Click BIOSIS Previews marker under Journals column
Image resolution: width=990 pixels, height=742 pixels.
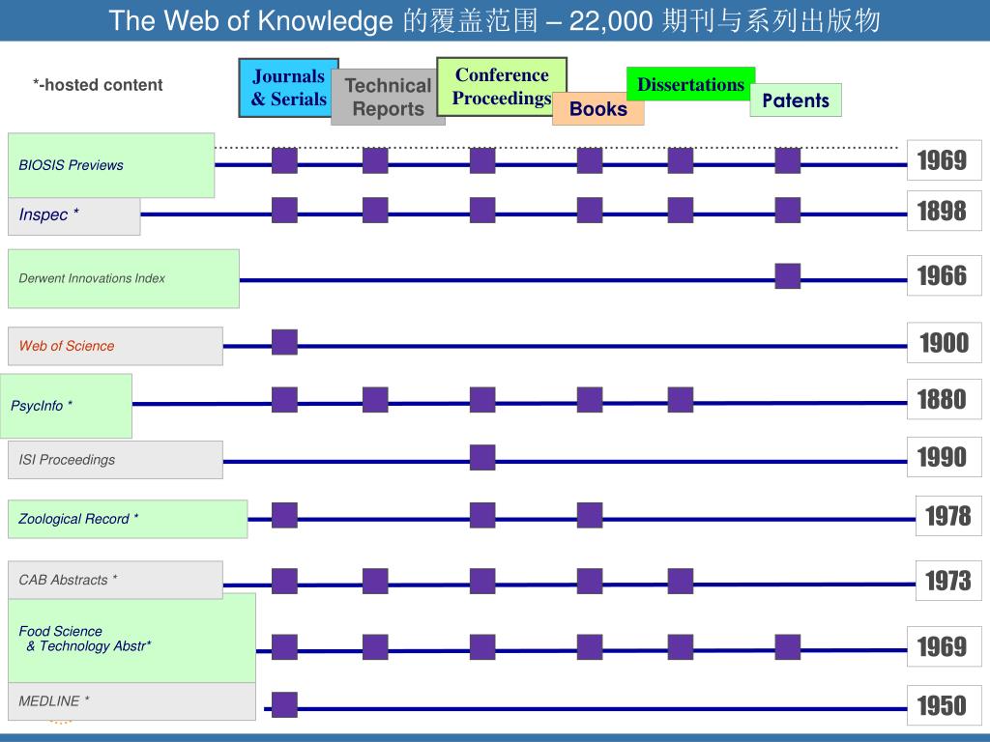click(285, 161)
